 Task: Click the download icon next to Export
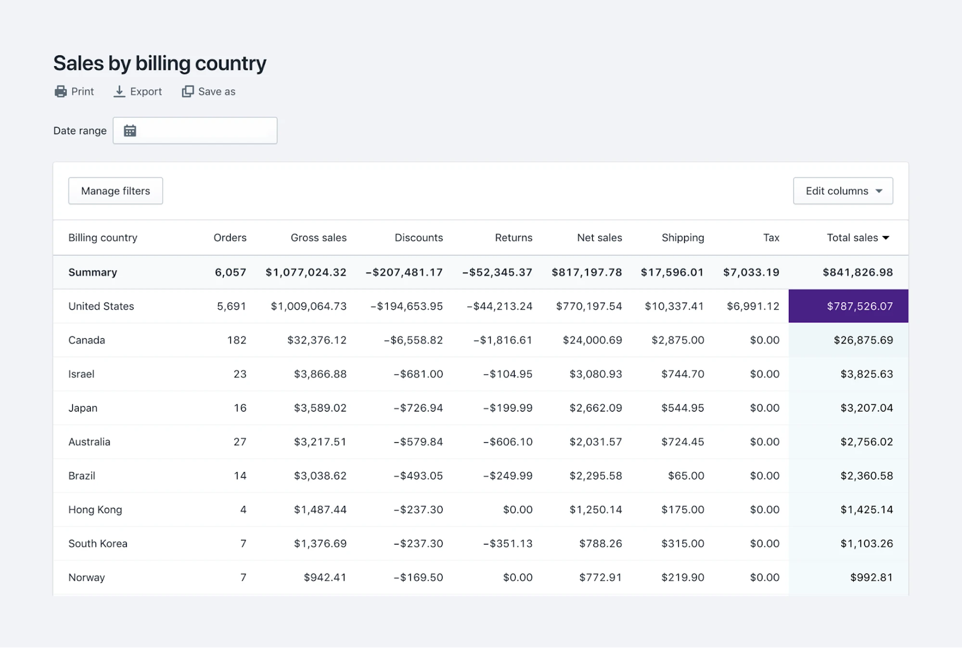click(118, 91)
